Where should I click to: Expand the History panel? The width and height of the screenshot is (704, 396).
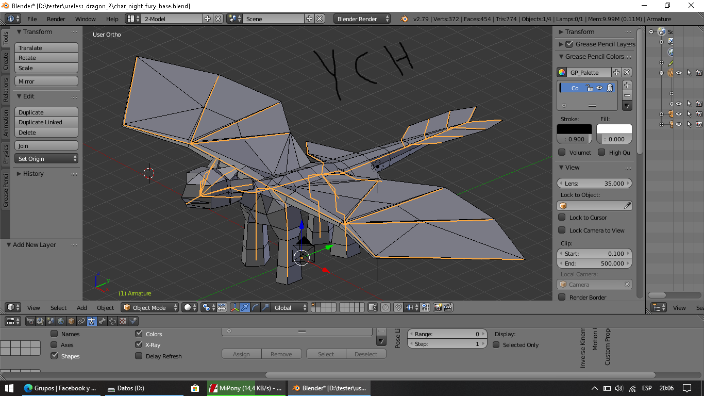coord(33,174)
